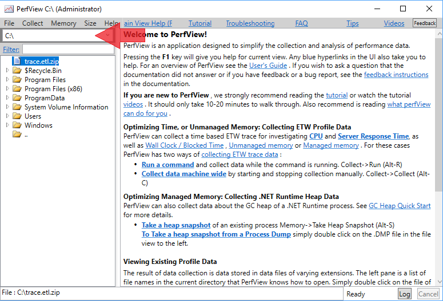Select the '..' parent directory entry
The image size is (443, 301).
(26, 135)
